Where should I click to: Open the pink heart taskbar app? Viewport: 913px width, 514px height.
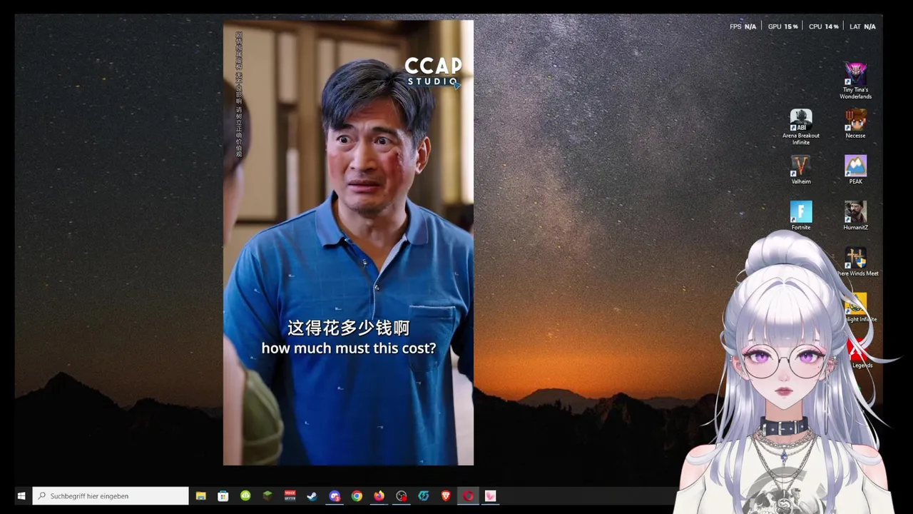tap(490, 495)
